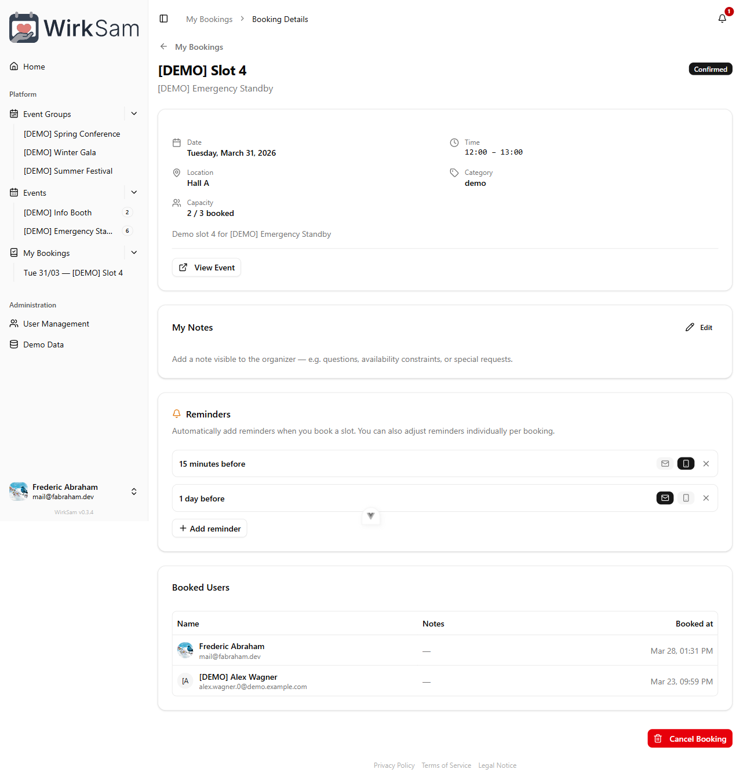The width and height of the screenshot is (736, 773).
Task: Remove the 1 day before reminder
Action: click(x=706, y=498)
